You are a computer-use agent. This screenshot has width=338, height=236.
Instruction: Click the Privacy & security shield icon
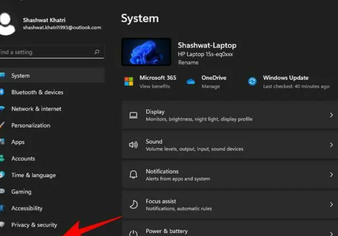(x=2, y=225)
